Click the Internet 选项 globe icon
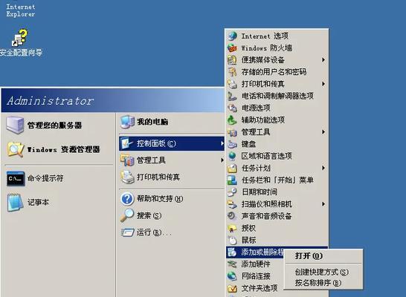Viewport: 406px width, 297px height. (x=232, y=36)
